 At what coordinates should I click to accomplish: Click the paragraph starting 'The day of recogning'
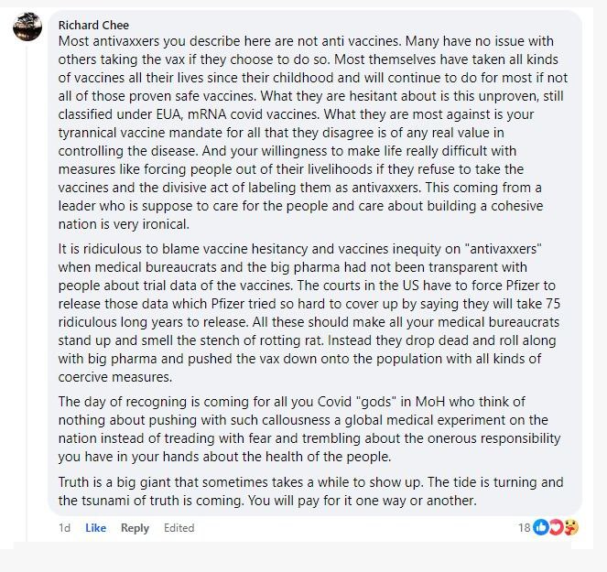(x=309, y=429)
